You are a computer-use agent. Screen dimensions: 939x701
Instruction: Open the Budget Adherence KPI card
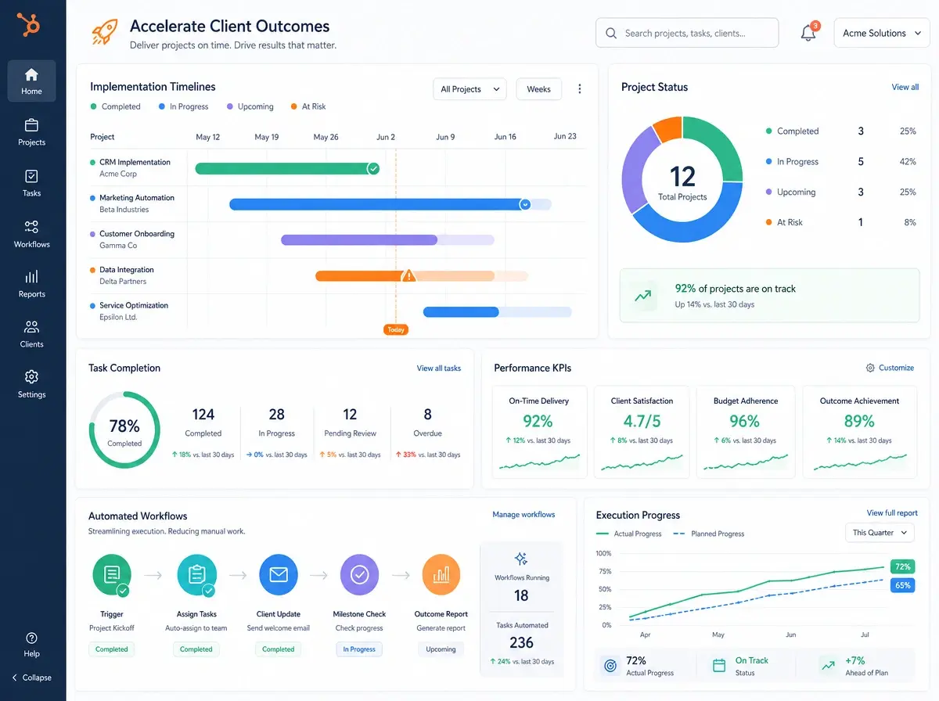click(x=745, y=431)
